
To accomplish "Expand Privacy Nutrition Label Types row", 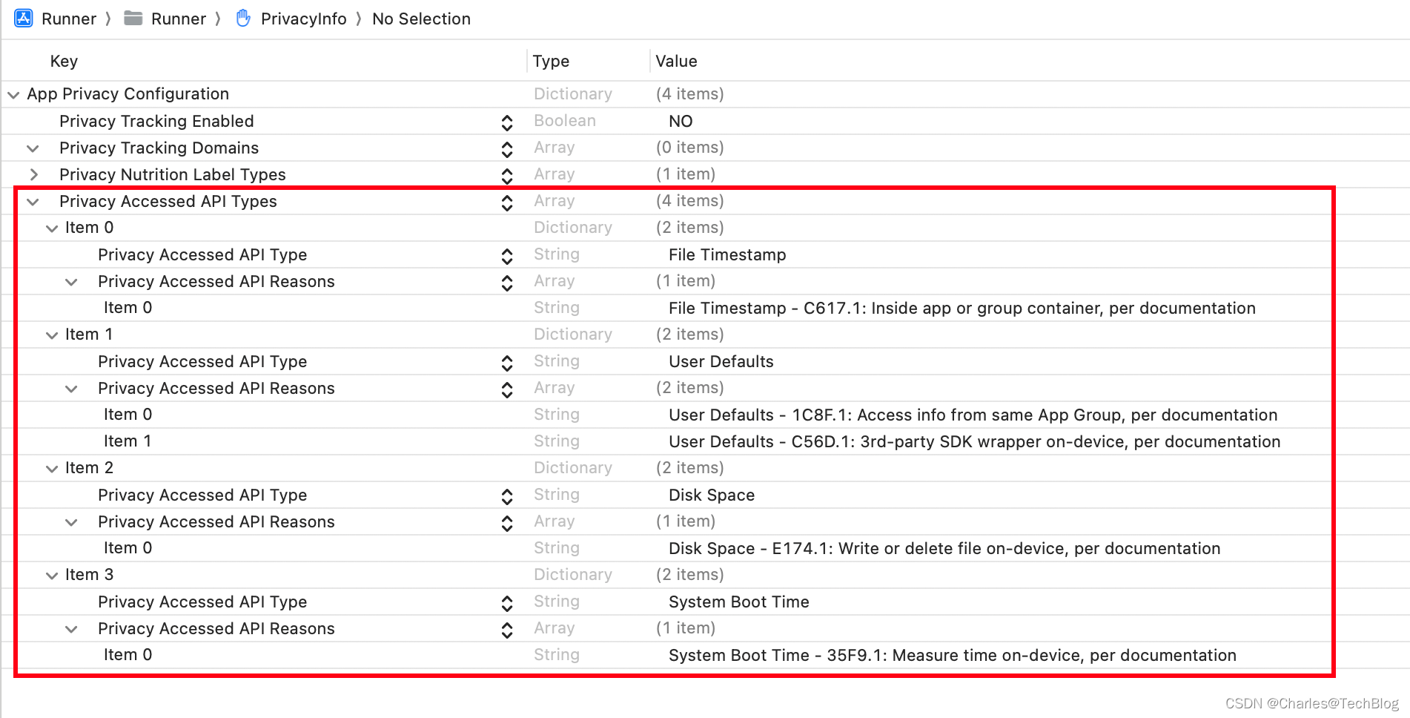I will pos(33,175).
